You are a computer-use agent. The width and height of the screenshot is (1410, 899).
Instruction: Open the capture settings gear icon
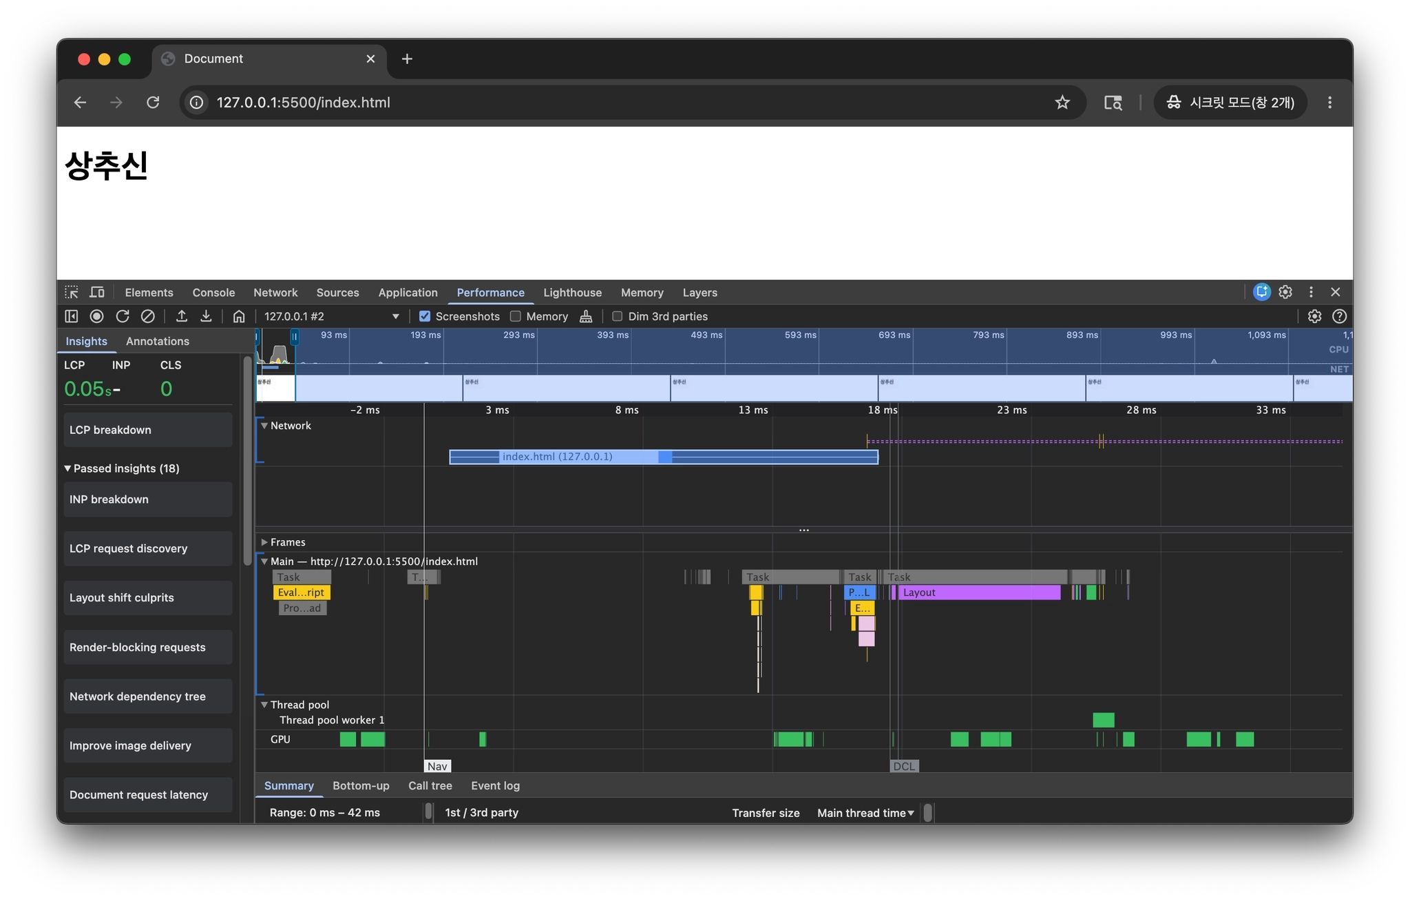click(1314, 316)
